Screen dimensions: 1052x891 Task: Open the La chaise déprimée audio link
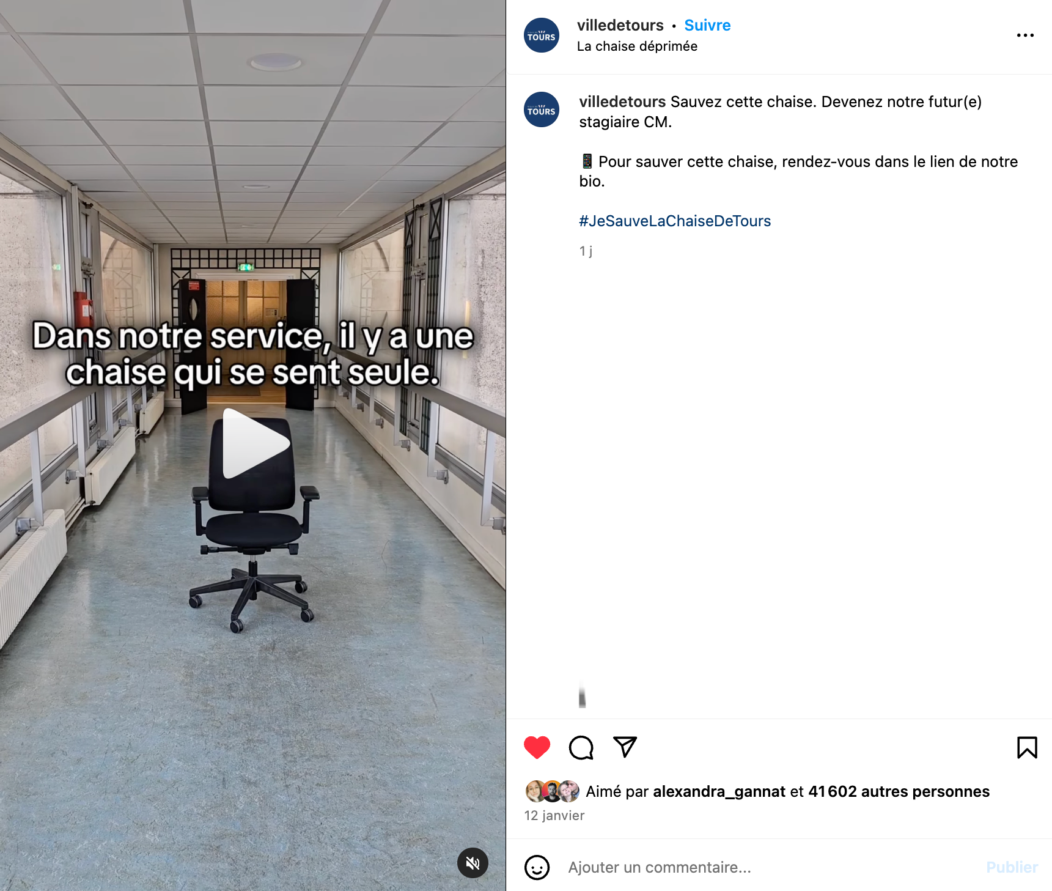637,46
